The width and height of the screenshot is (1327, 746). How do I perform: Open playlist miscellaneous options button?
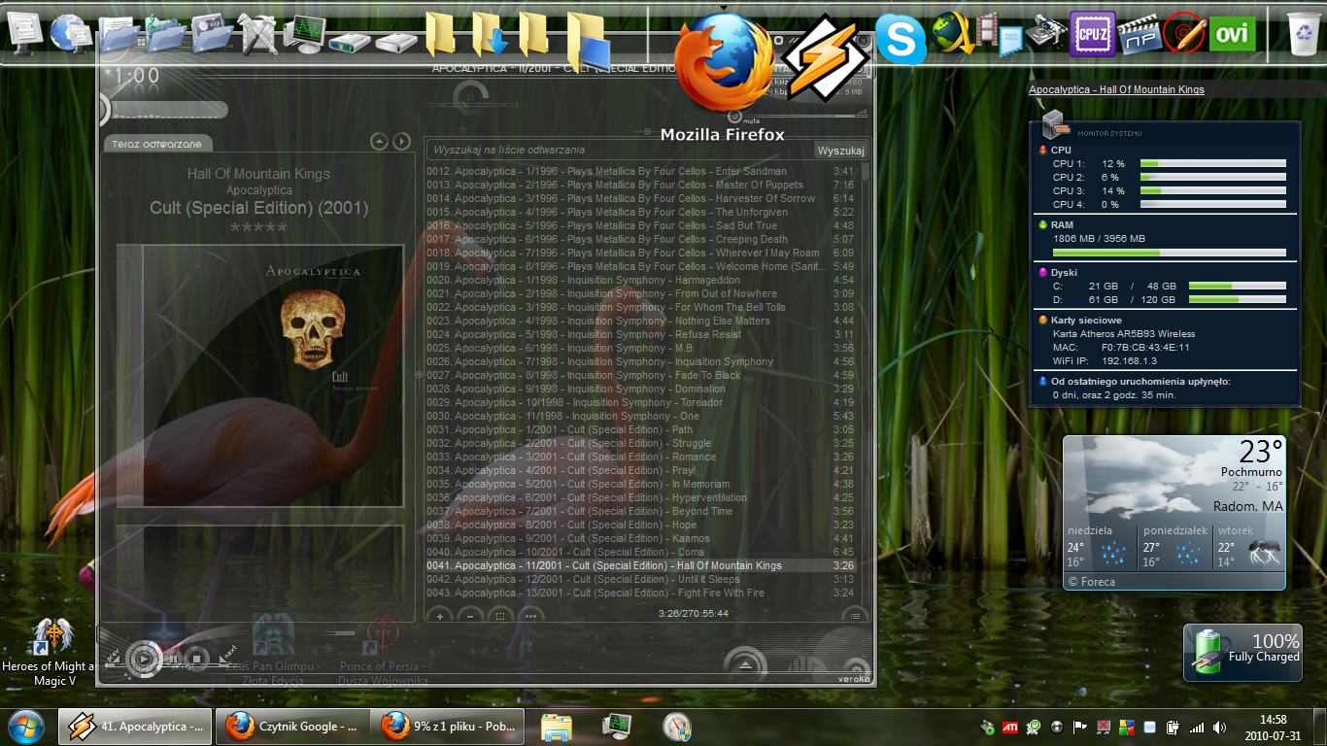[530, 615]
